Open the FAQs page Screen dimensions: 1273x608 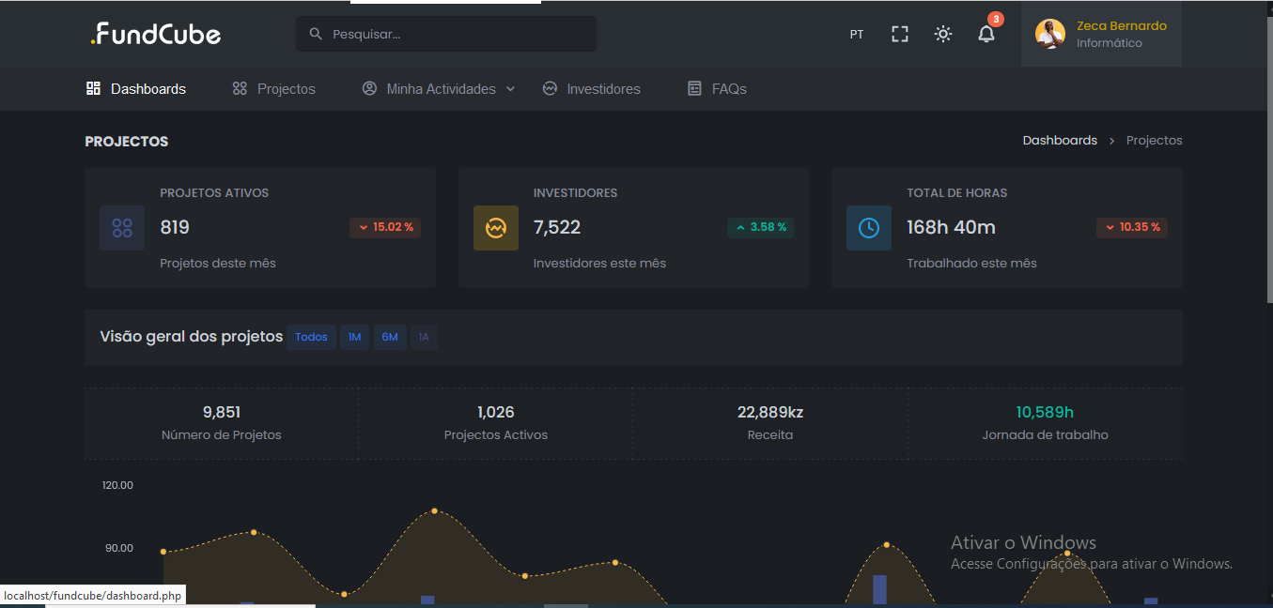click(x=718, y=89)
